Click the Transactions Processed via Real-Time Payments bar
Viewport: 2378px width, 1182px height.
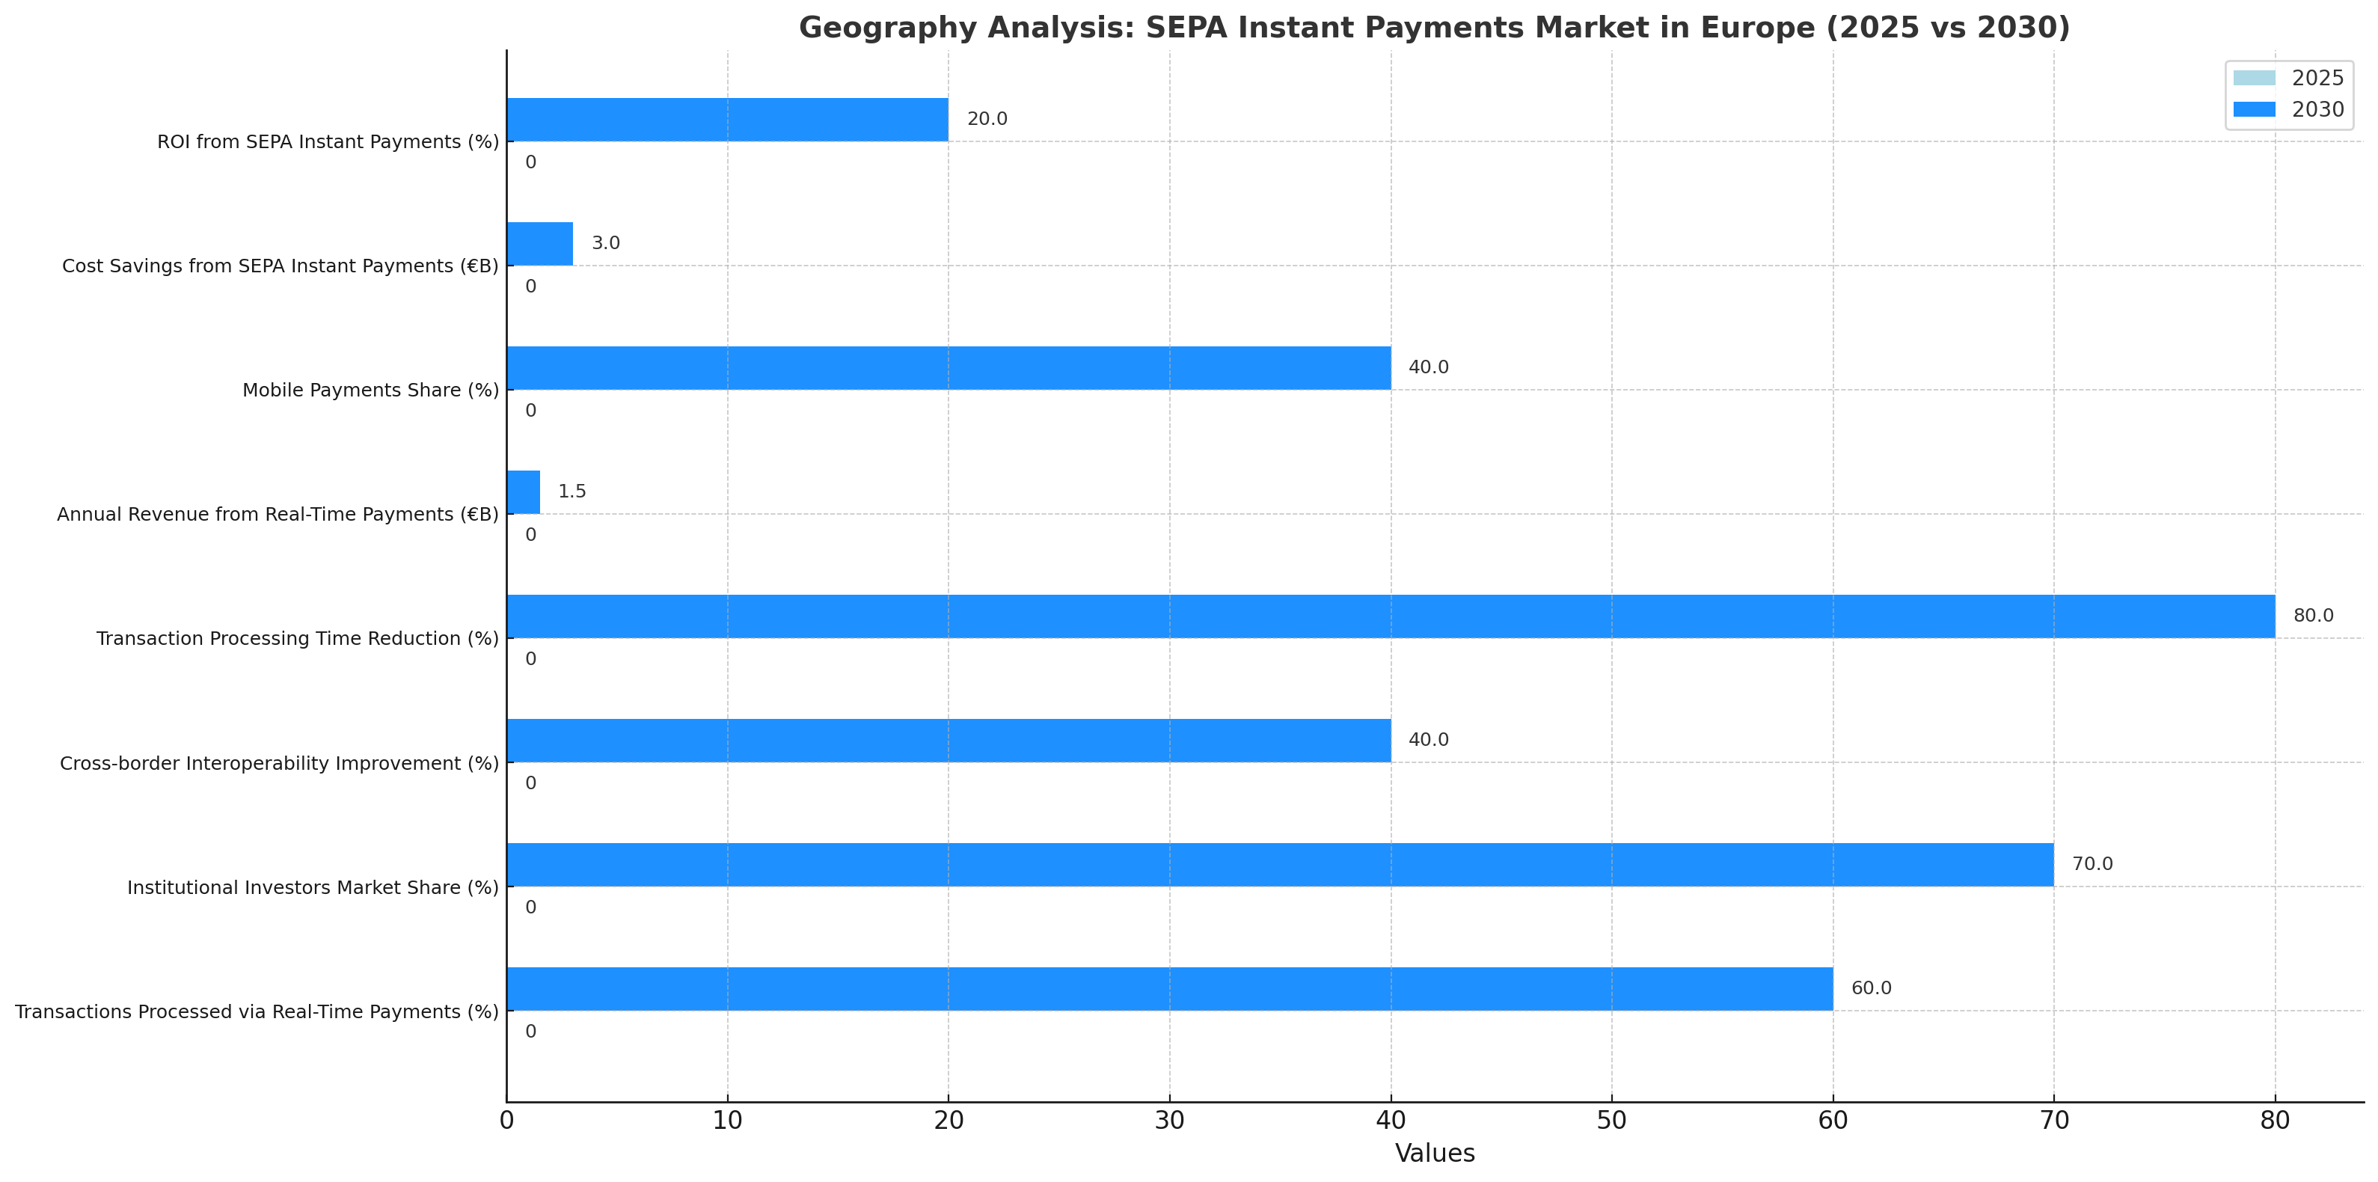(1168, 989)
